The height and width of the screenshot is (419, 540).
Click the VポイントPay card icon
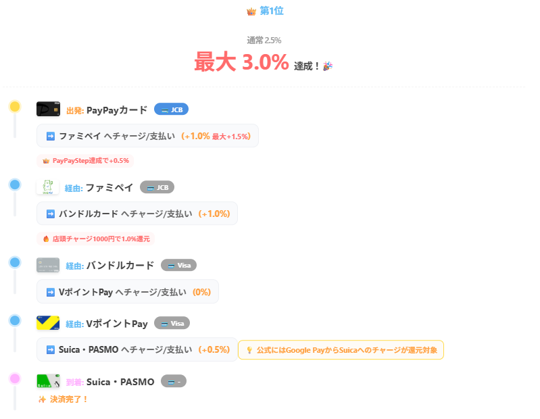(x=48, y=323)
